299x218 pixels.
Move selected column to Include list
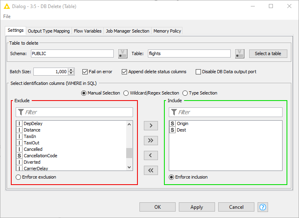151,125
